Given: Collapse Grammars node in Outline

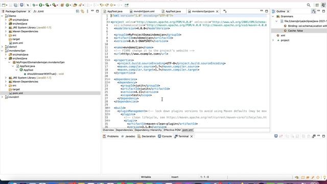Looking at the screenshot, I should (273, 16).
